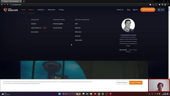Select Archicad in the product menu
170x96 pixels.
(78, 36)
